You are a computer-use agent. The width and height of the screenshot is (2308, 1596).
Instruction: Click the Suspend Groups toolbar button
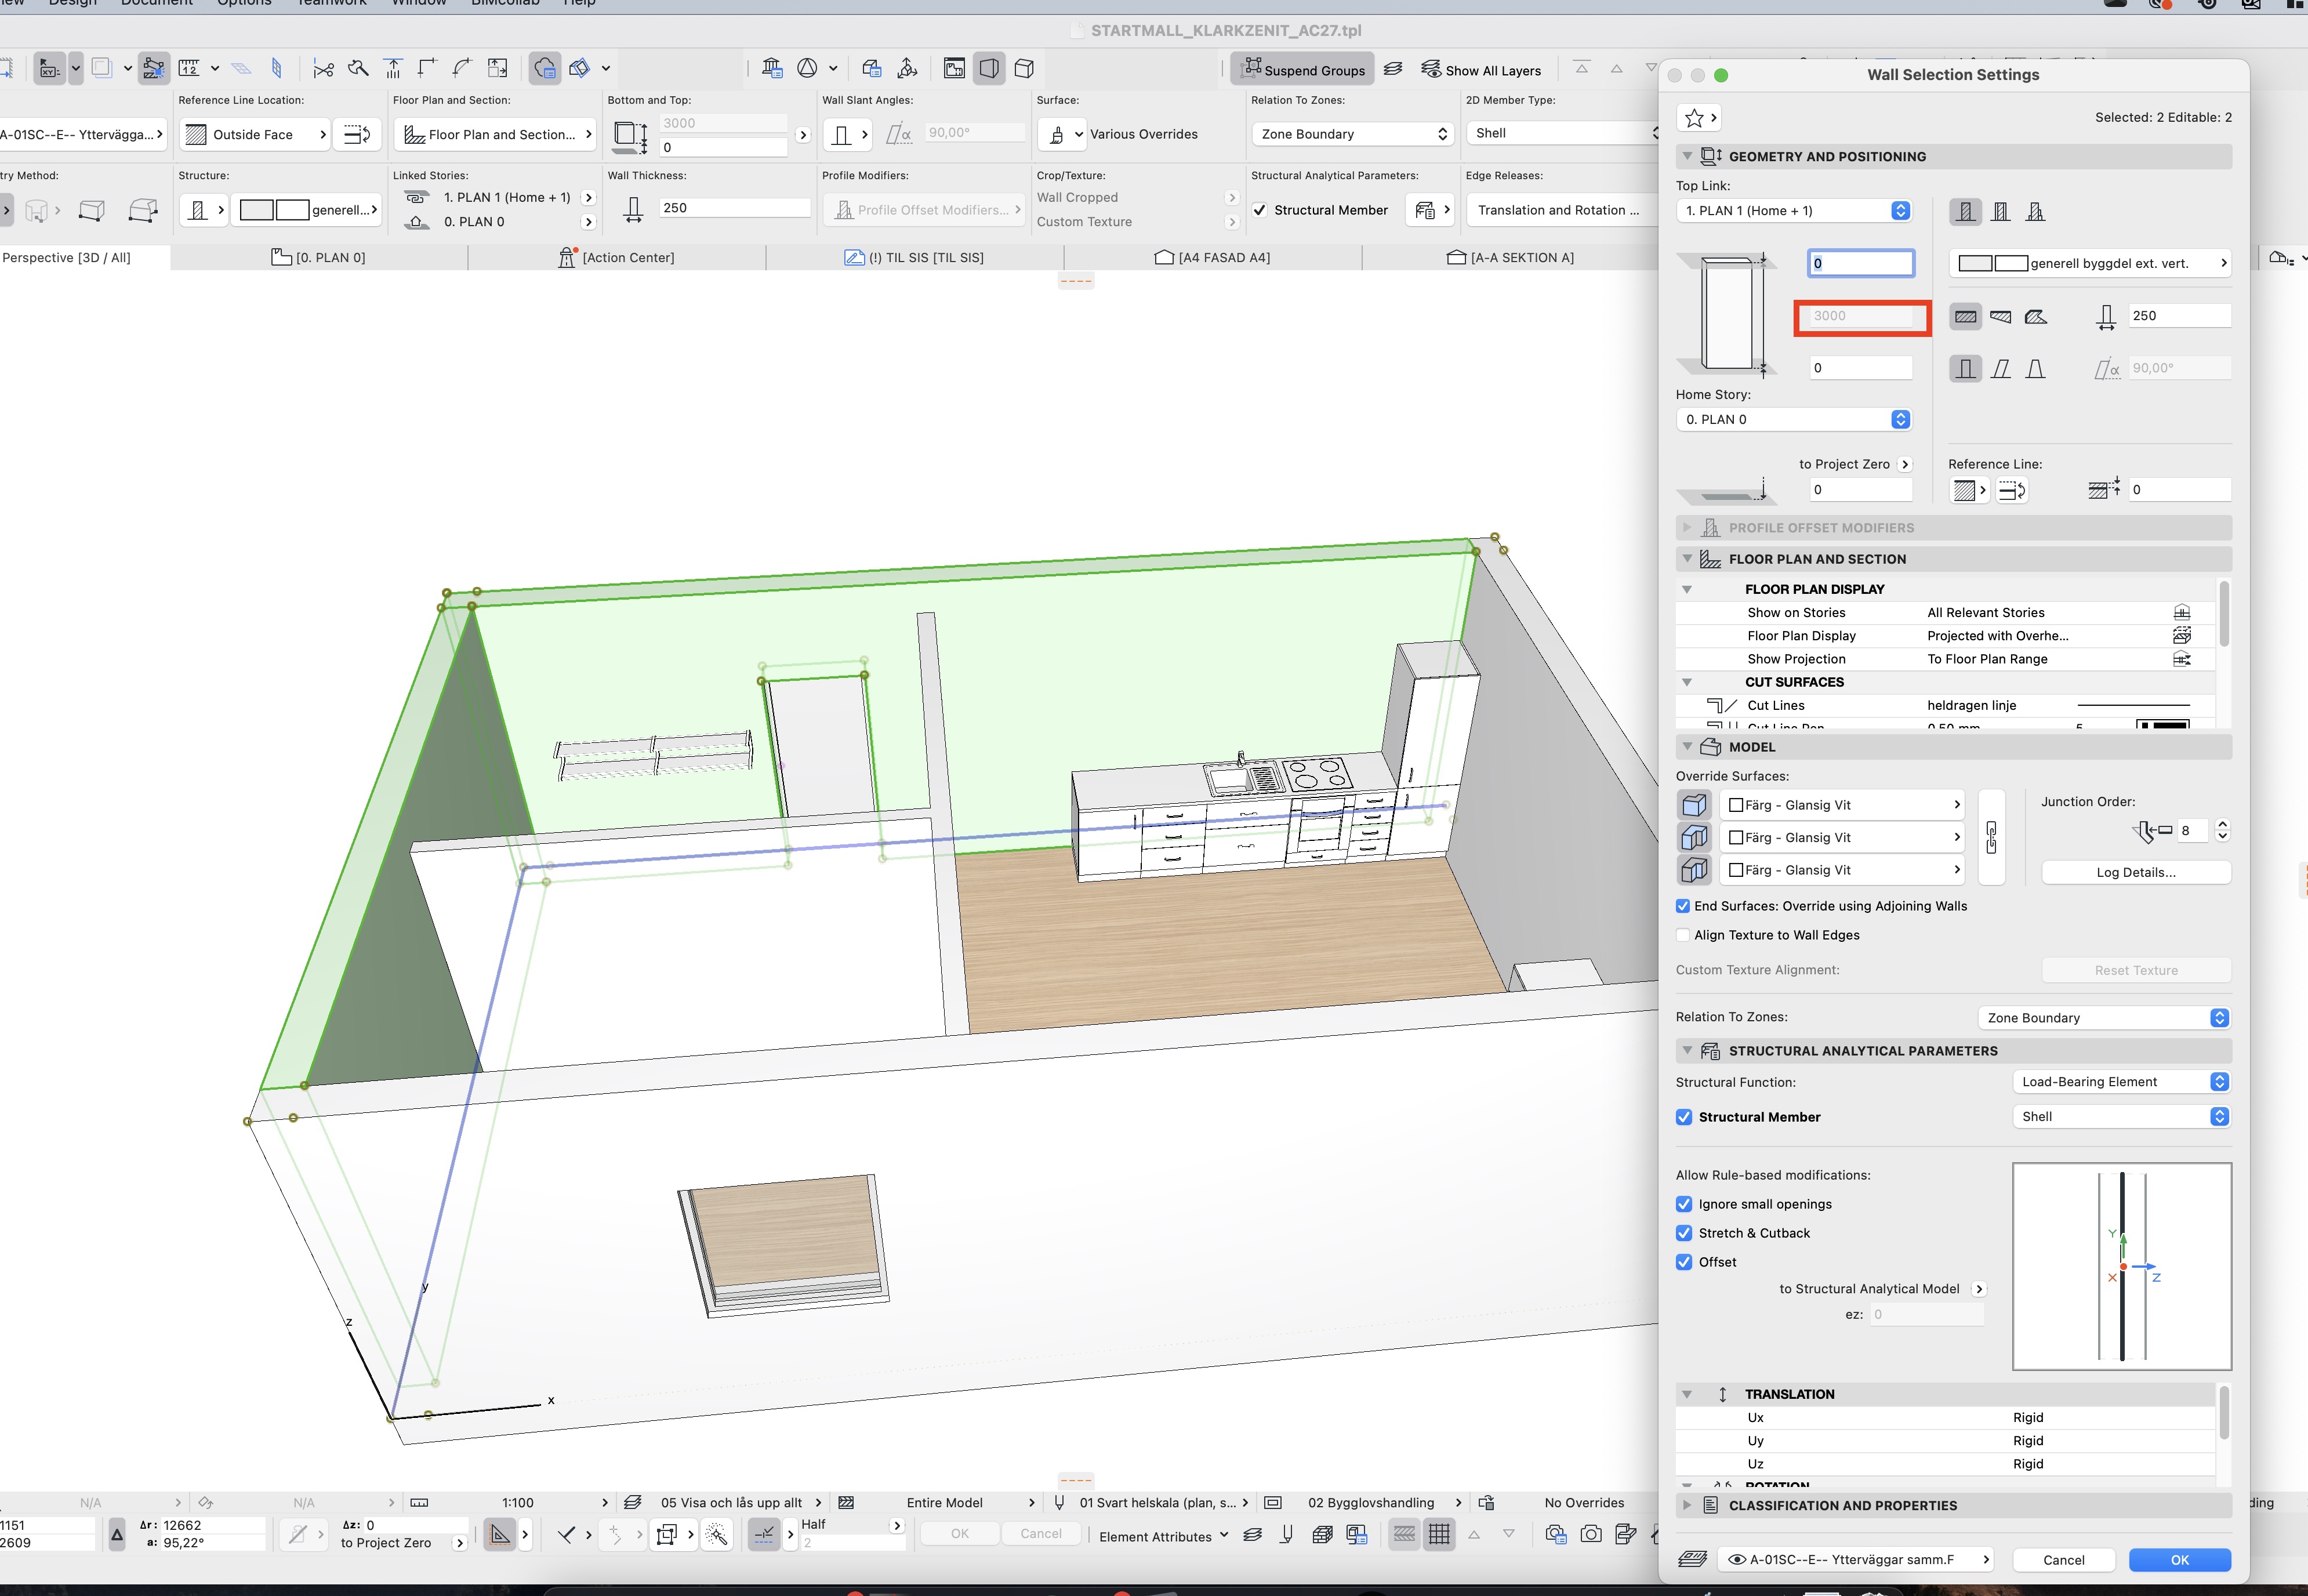pos(1303,70)
